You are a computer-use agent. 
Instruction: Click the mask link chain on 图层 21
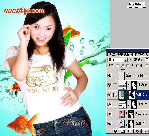(x=126, y=124)
